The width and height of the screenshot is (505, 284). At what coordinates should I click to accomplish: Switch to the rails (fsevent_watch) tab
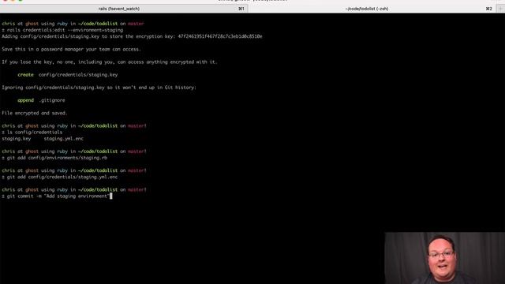(124, 9)
